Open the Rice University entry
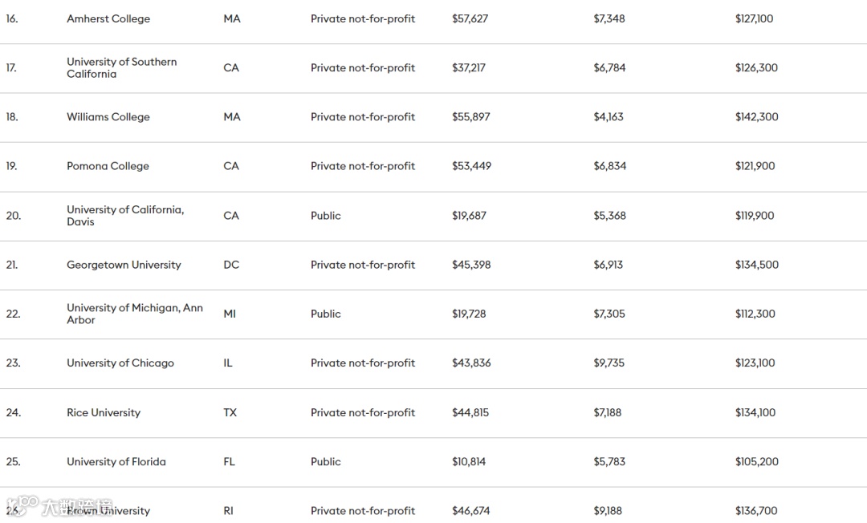Screen dimensions: 867x523 (x=104, y=412)
